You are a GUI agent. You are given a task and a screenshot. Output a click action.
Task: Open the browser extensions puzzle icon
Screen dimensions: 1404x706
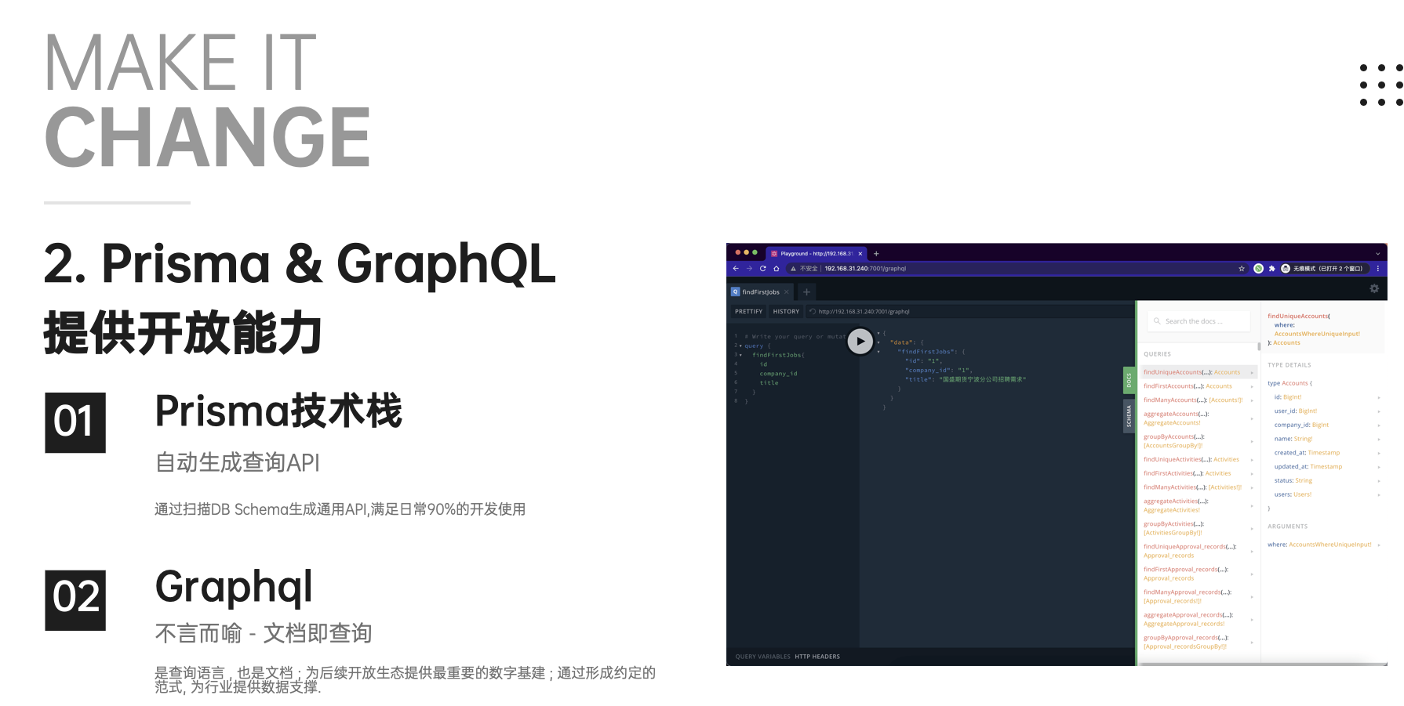[1271, 268]
